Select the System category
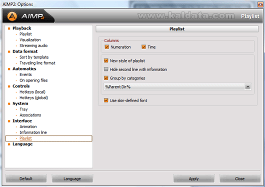This screenshot has width=265, height=187. (x=20, y=103)
